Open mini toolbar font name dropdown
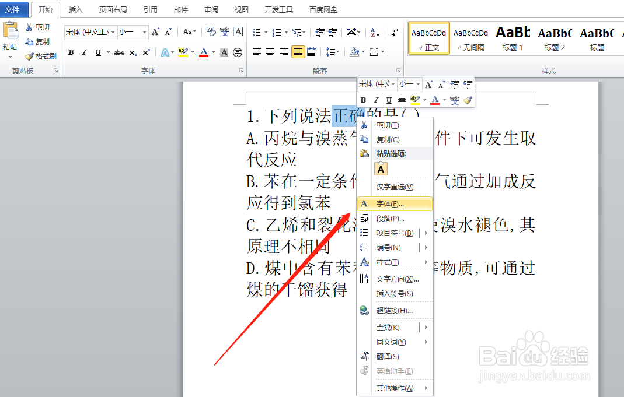Screen dimensions: 624x397 pos(393,84)
